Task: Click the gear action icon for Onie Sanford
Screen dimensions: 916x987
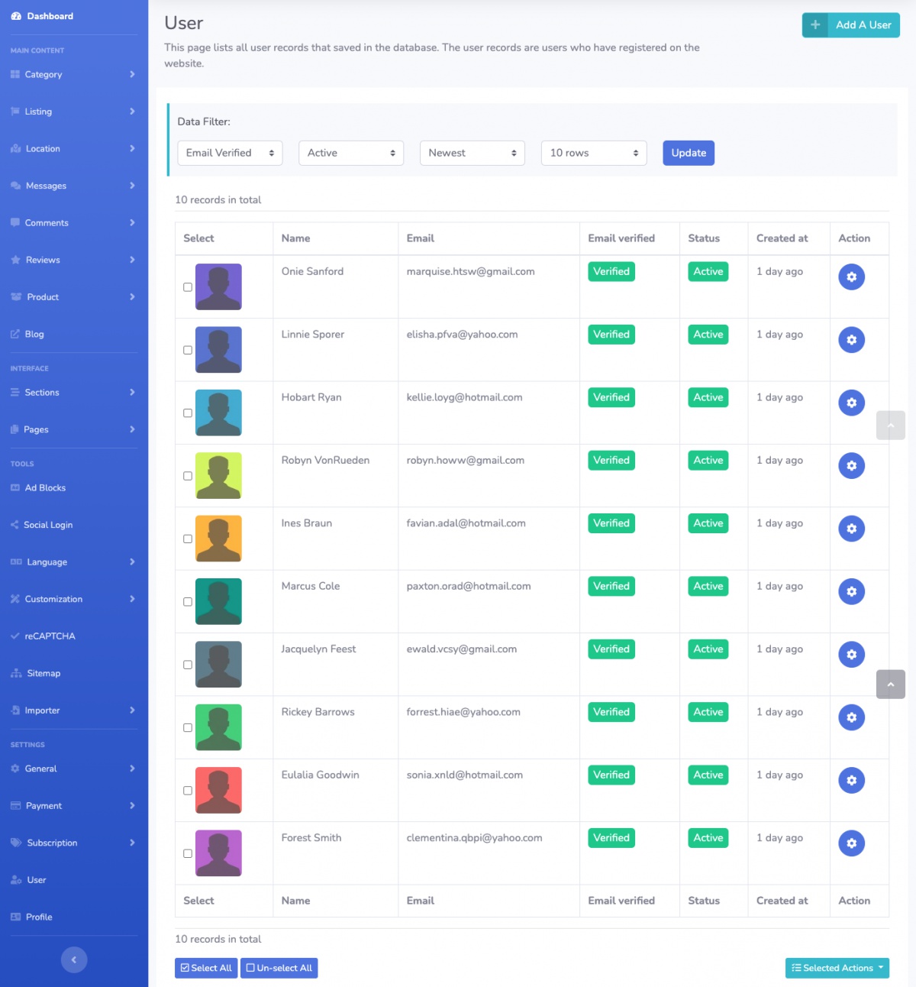Action: (851, 277)
